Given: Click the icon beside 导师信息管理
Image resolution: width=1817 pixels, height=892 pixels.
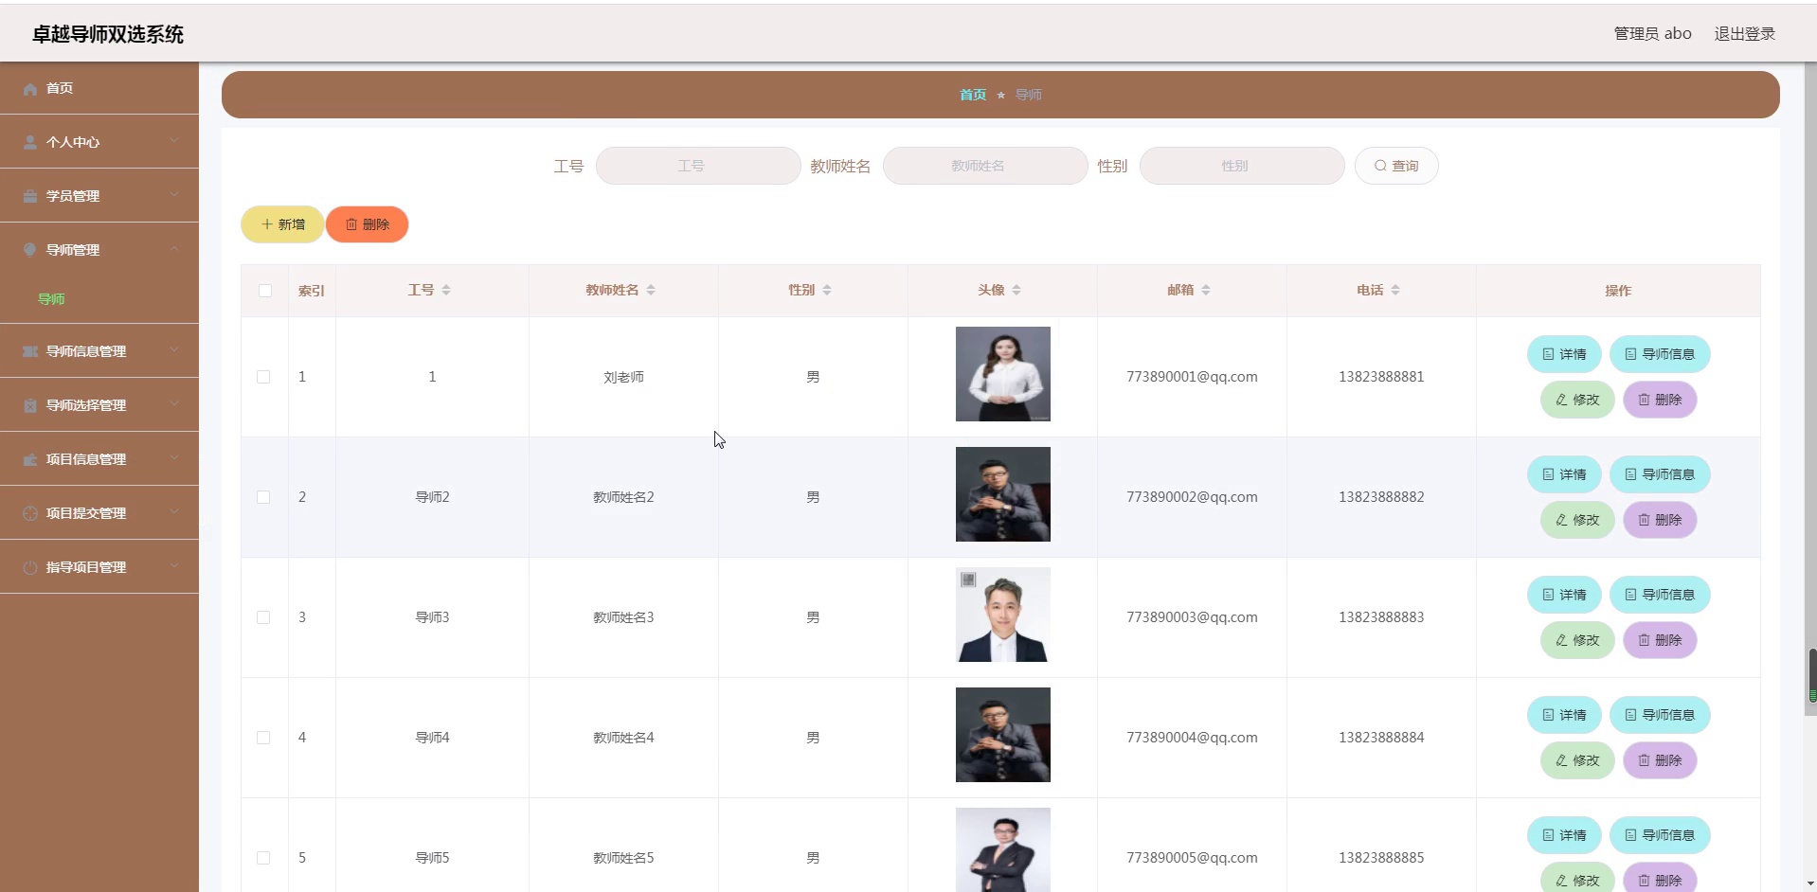Looking at the screenshot, I should pyautogui.click(x=30, y=351).
